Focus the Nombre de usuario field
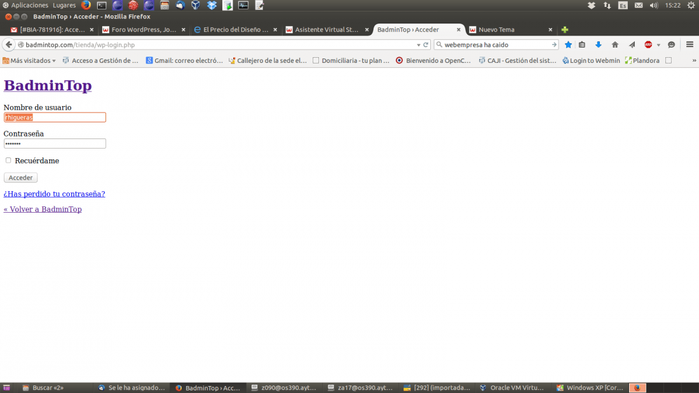The height and width of the screenshot is (393, 699). (55, 117)
